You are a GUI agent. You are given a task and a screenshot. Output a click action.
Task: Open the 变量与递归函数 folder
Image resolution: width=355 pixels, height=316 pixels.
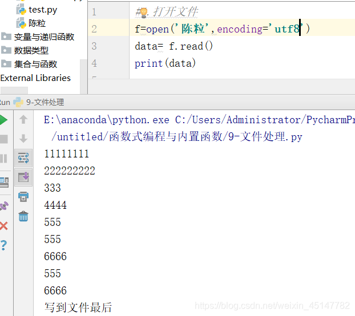coord(44,37)
